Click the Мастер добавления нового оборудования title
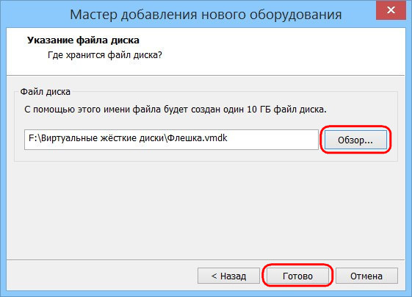This screenshot has height=297, width=412. [206, 15]
